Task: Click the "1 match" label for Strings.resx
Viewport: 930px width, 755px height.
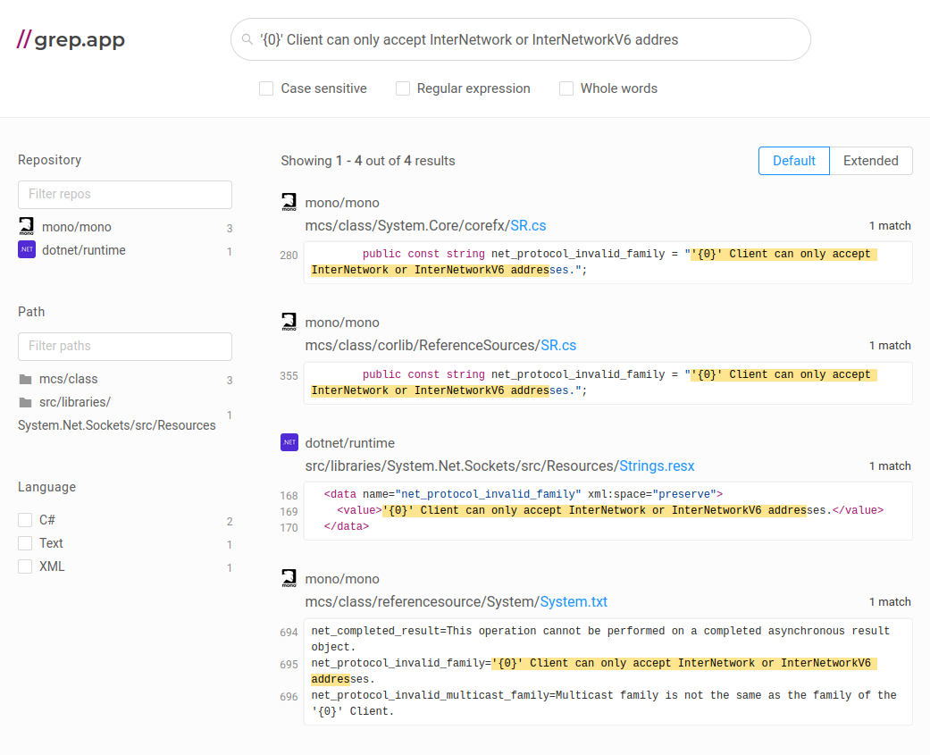Action: 890,466
